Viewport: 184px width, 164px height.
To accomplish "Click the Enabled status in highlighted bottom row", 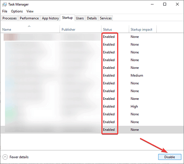I will pyautogui.click(x=109, y=130).
